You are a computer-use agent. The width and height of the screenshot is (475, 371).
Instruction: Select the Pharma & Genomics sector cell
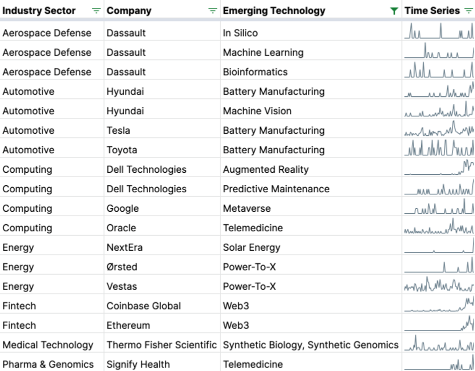[52, 363]
